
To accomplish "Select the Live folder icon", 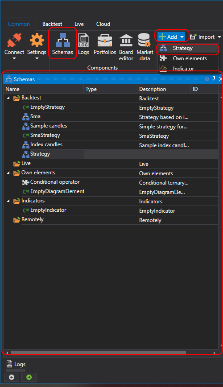I will pos(17,164).
